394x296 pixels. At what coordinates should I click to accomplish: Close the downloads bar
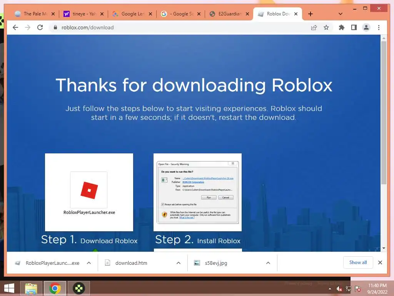pos(380,262)
